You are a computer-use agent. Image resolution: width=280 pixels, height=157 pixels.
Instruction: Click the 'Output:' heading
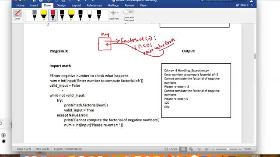189,51
